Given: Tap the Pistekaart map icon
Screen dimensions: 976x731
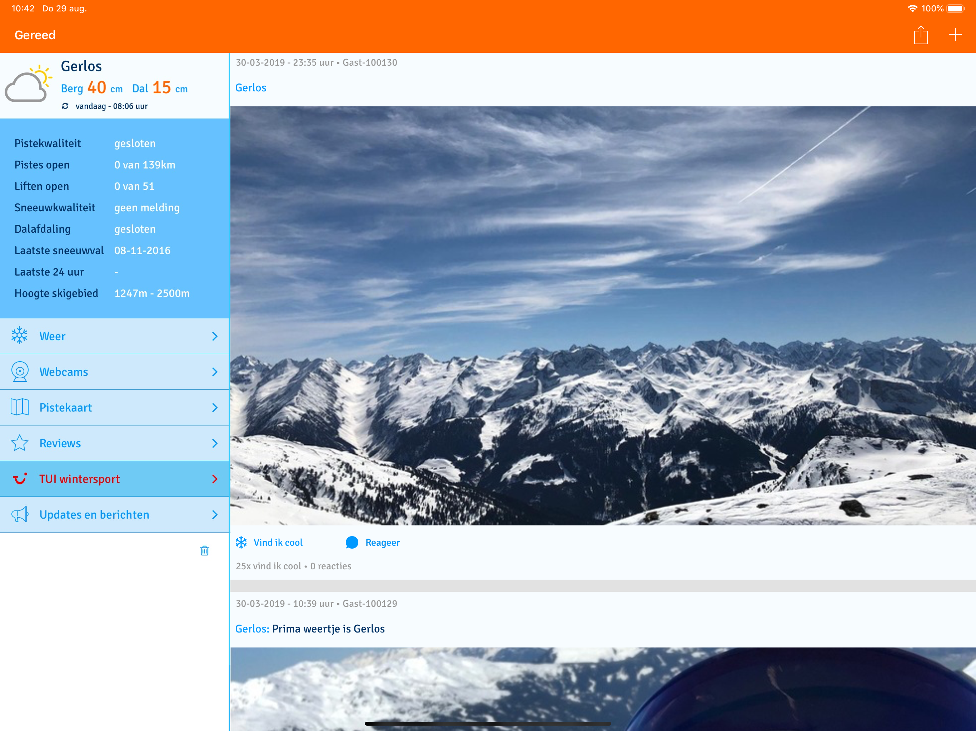Looking at the screenshot, I should coord(20,407).
